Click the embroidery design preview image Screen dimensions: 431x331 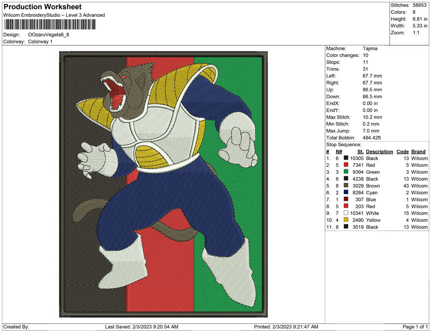pos(163,184)
